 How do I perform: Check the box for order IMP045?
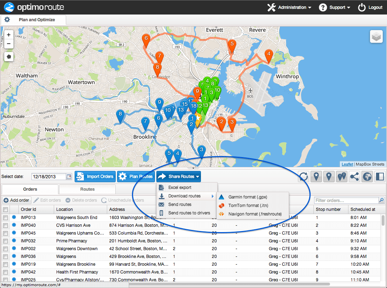(5, 233)
